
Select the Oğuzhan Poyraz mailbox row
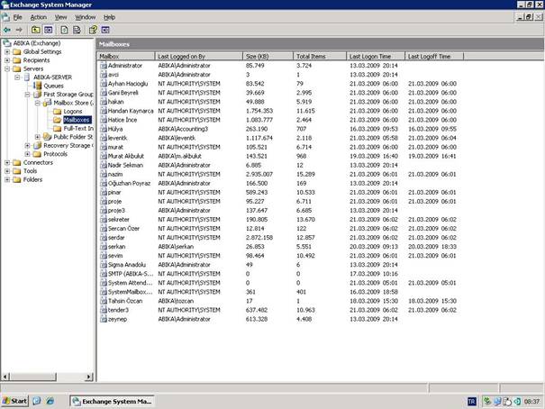point(282,183)
